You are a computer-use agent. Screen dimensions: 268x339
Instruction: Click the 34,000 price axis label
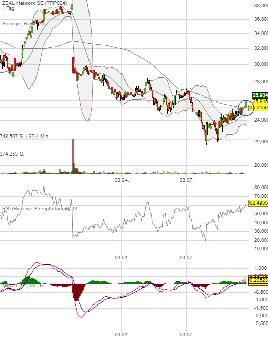pyautogui.click(x=261, y=33)
